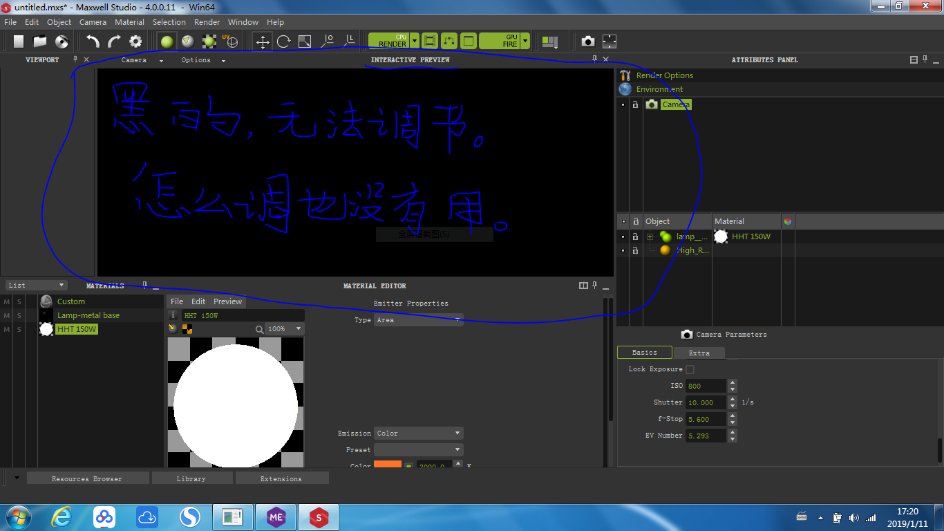Click the Redo arrow icon
Screen dimensions: 944x531
click(x=114, y=41)
